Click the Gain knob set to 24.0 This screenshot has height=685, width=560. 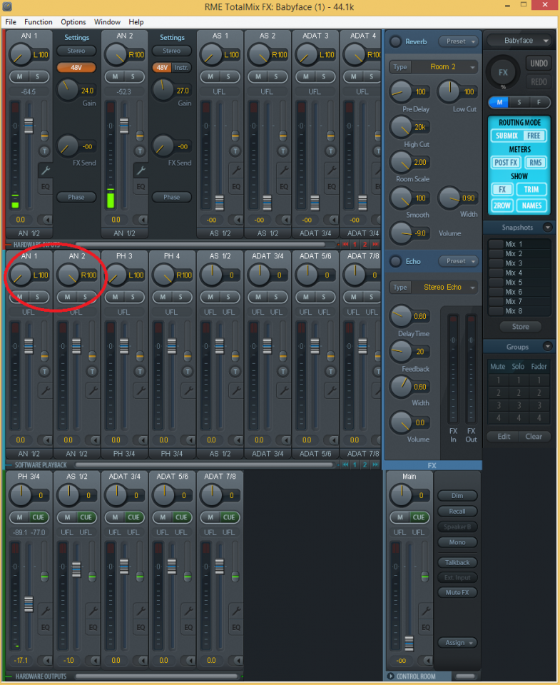pos(67,90)
